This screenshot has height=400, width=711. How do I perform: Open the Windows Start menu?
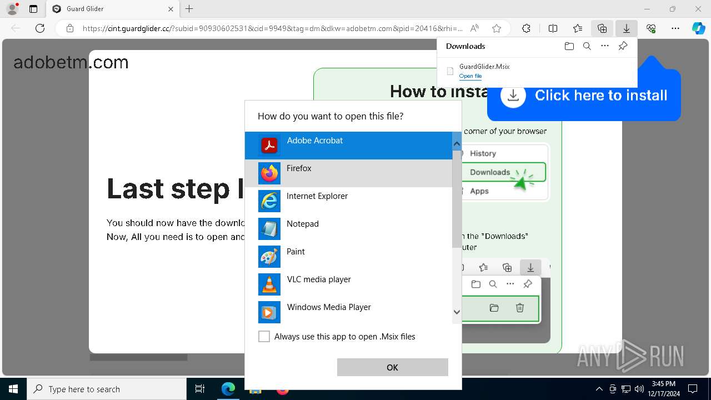click(x=13, y=389)
